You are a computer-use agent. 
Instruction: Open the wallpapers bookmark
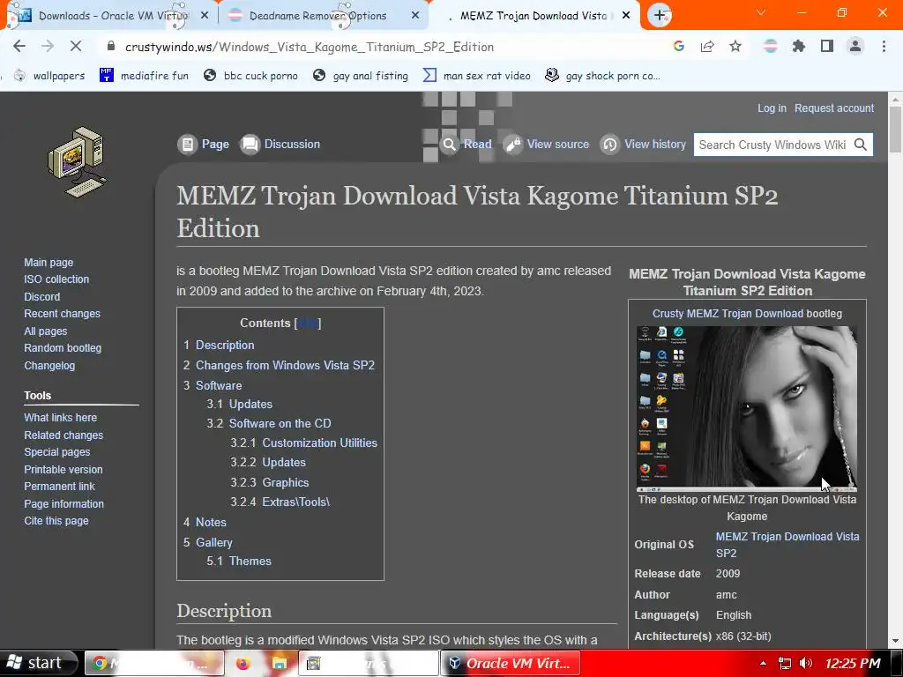pos(49,76)
